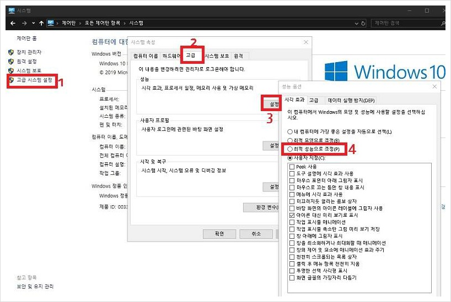Switch to 컴퓨터 이름 tab in 시스템 속성

[146, 56]
